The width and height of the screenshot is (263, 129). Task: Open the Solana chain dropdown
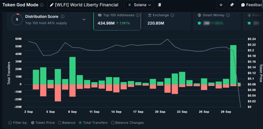(139, 5)
